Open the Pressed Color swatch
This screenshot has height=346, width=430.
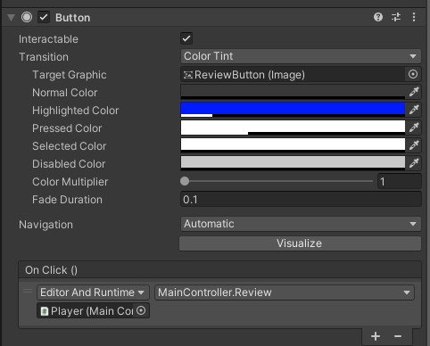[293, 128]
